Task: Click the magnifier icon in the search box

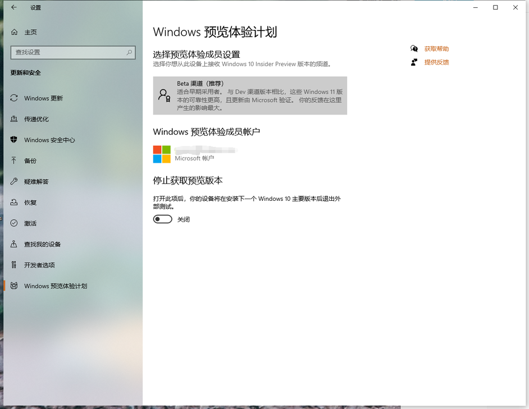Action: (x=129, y=52)
